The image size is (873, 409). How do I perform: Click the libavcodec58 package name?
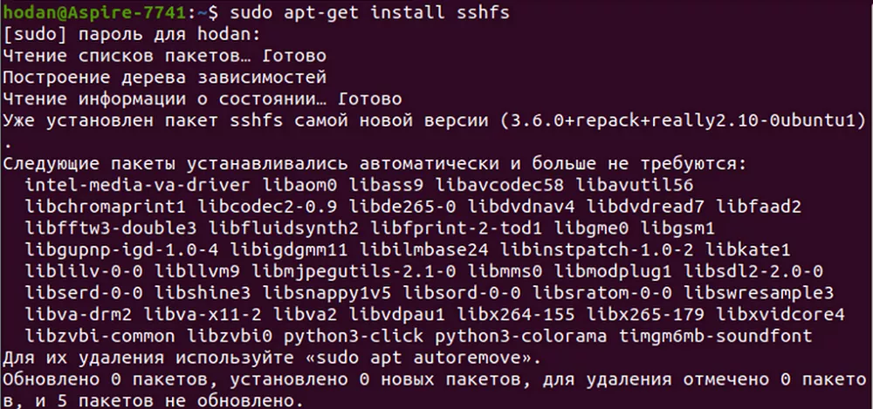pyautogui.click(x=499, y=185)
